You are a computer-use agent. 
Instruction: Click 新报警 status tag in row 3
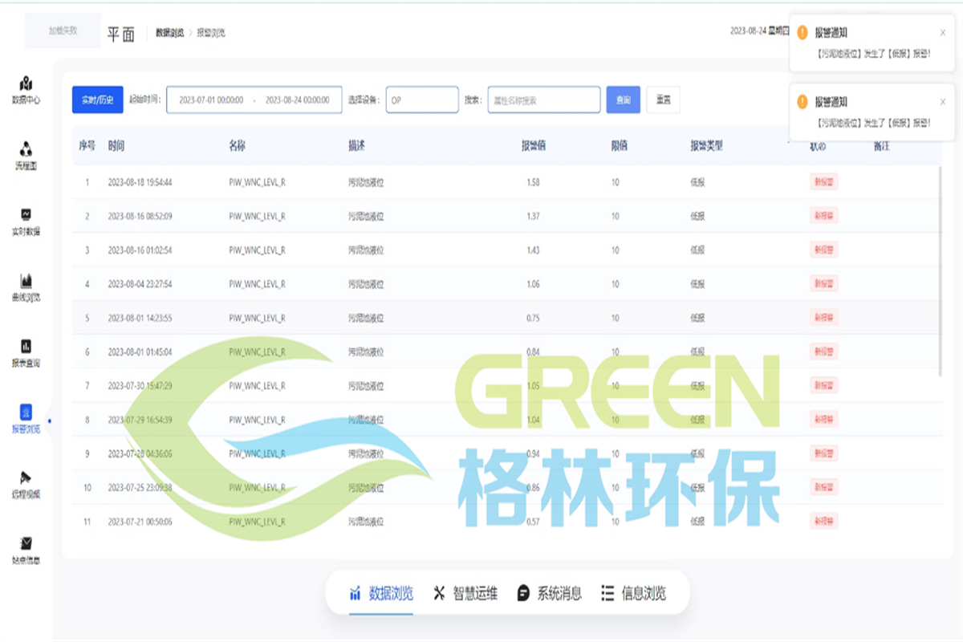pyautogui.click(x=823, y=250)
